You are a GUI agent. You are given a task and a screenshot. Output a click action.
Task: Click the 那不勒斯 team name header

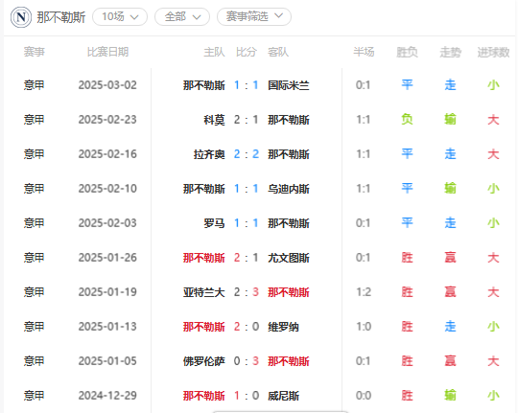tap(61, 17)
